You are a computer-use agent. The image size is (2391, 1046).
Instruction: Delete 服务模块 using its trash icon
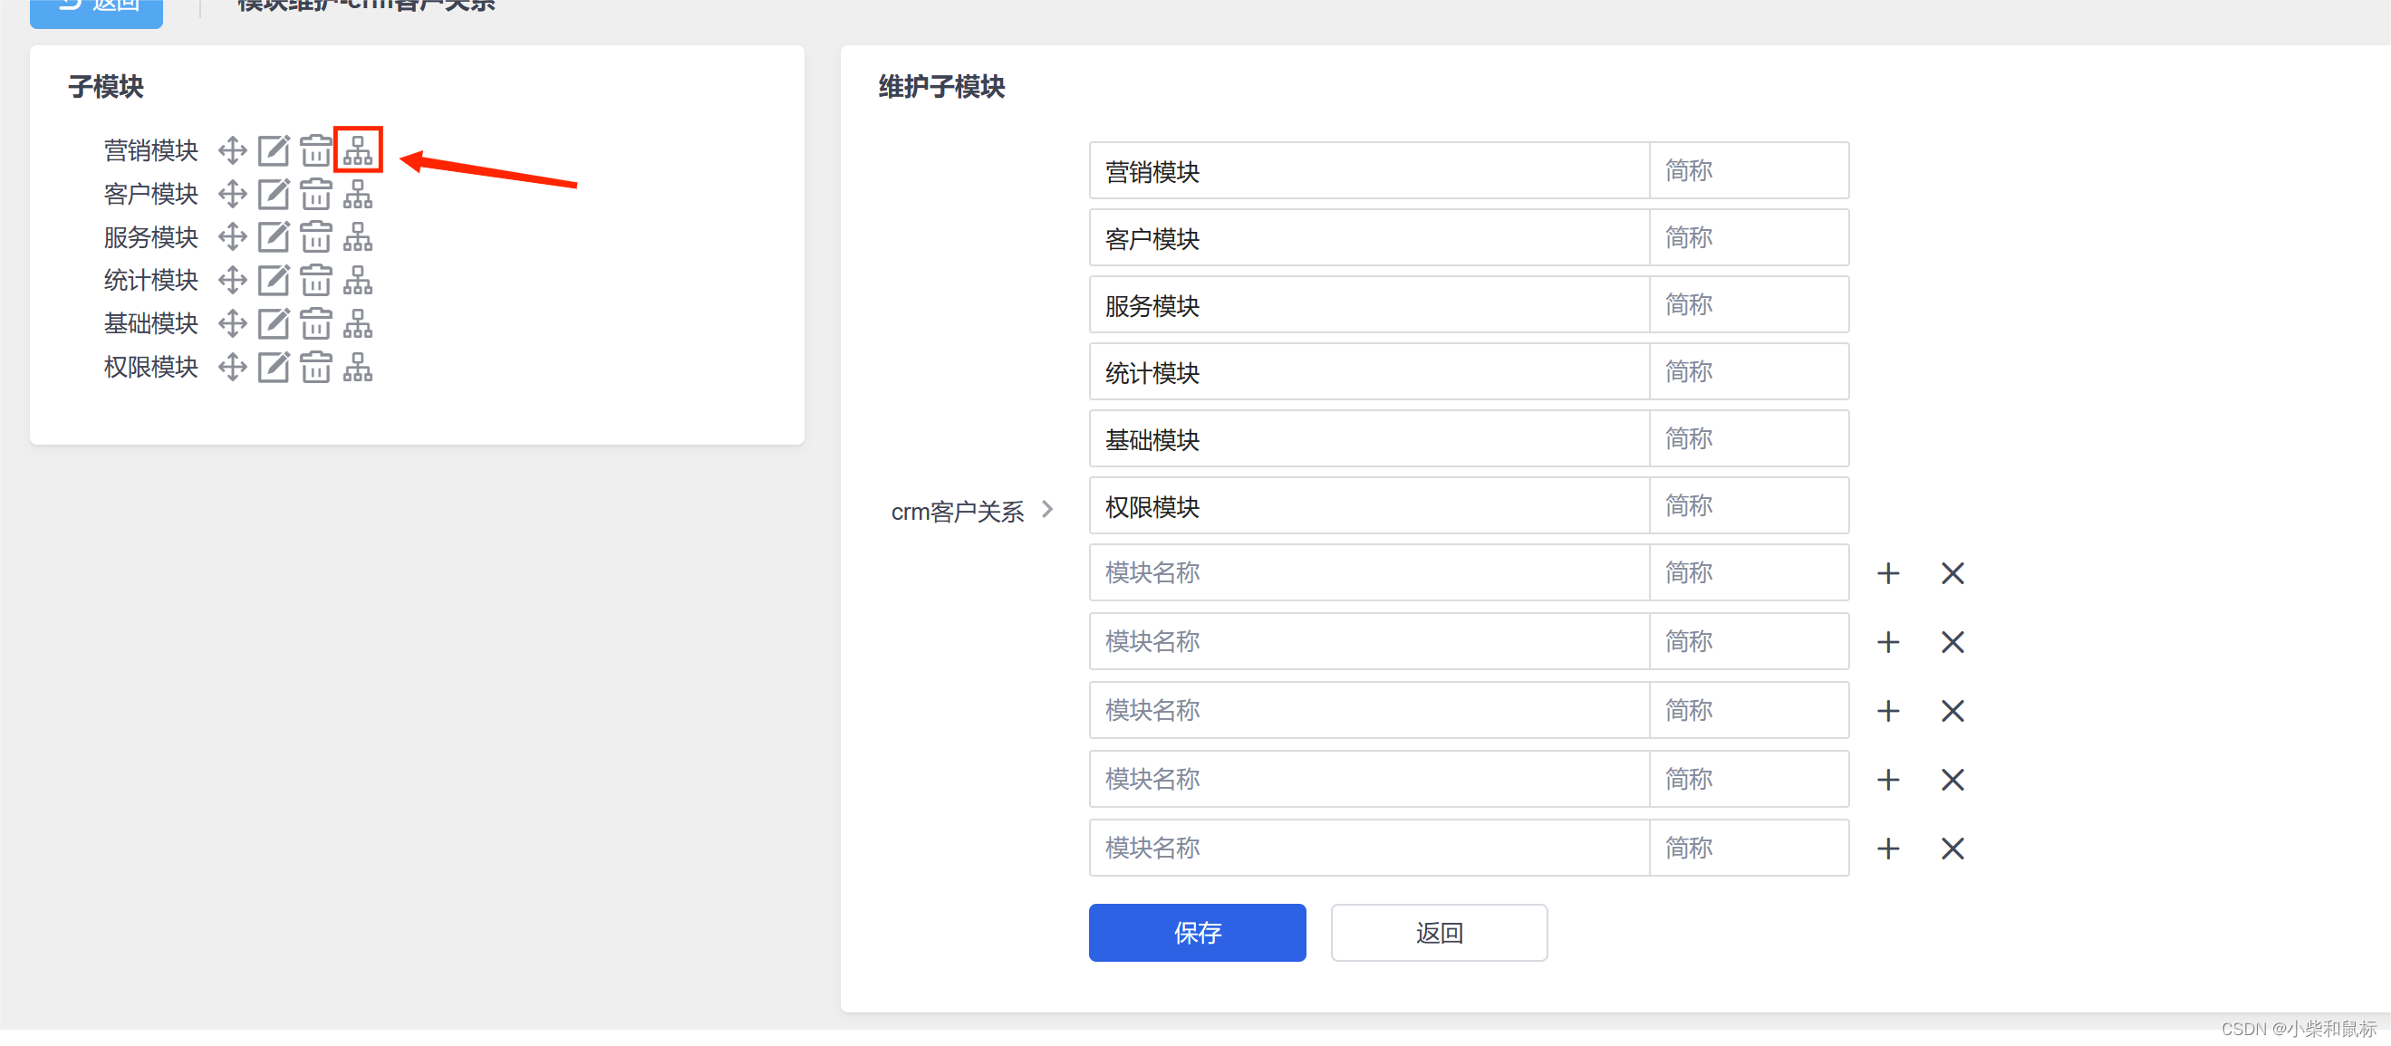315,237
